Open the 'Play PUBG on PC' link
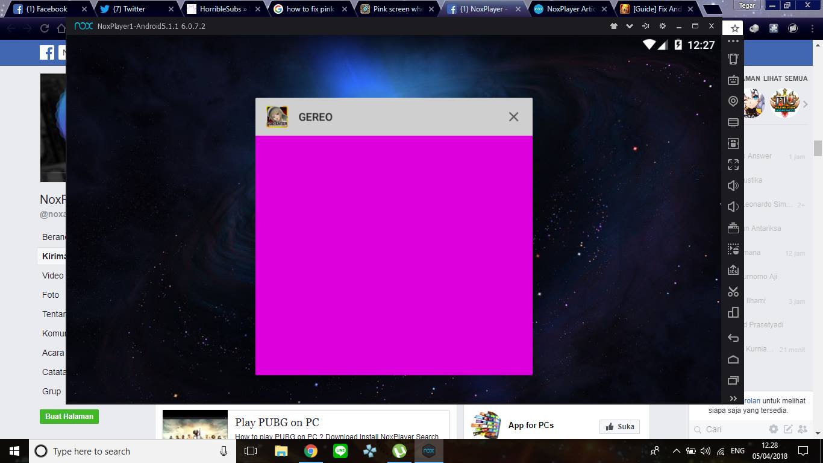This screenshot has height=463, width=823. (x=277, y=422)
